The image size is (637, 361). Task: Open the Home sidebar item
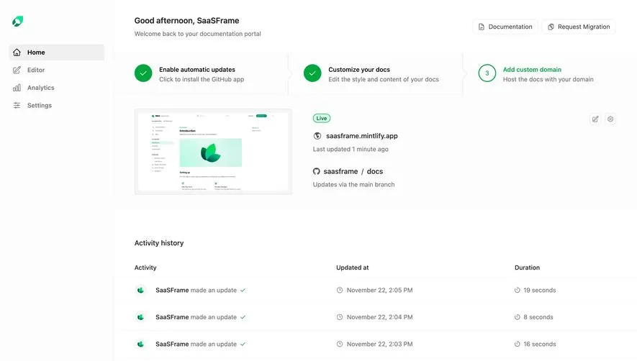(x=56, y=52)
